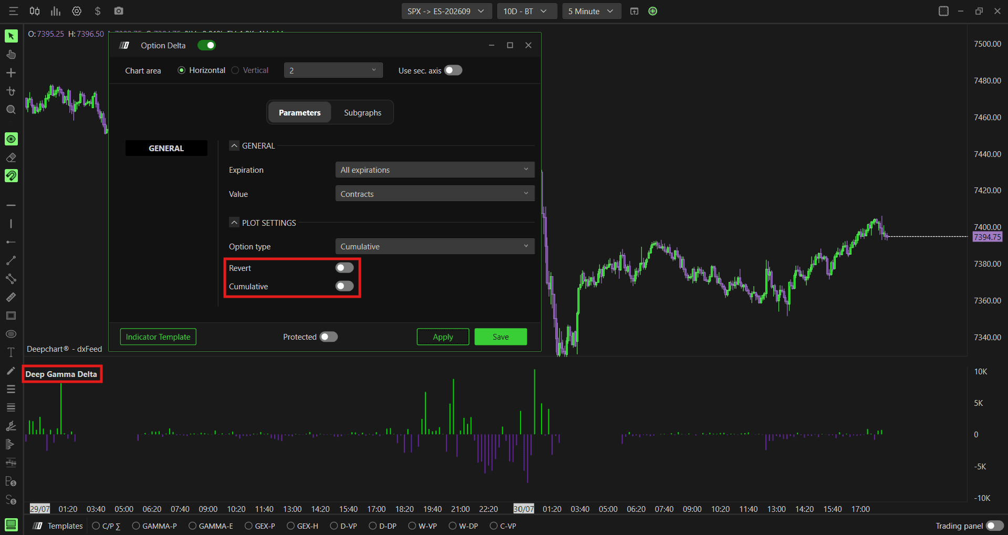Select the C/P ∑ template radio
Viewport: 1008px width, 535px height.
click(96, 526)
